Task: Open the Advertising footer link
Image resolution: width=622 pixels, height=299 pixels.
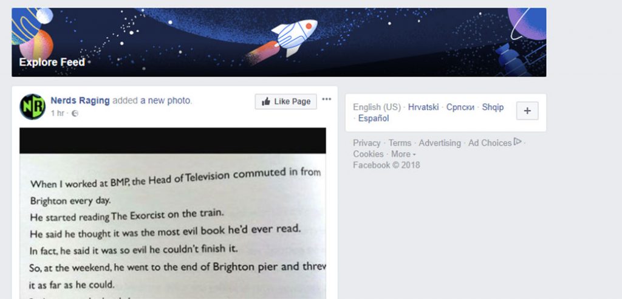Action: pyautogui.click(x=440, y=143)
